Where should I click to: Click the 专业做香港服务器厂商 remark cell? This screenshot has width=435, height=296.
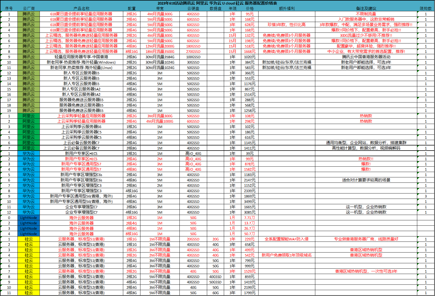[x=366, y=239]
